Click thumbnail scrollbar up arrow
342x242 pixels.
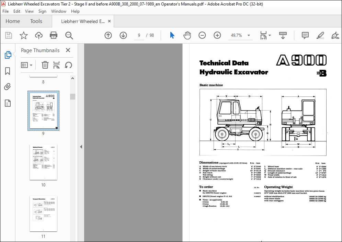coord(73,78)
